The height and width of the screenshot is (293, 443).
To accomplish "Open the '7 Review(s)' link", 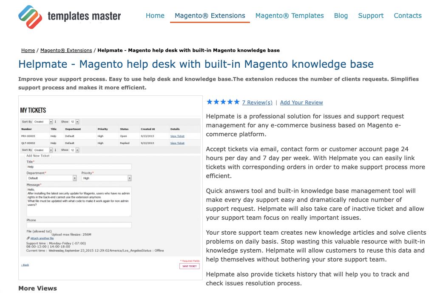I will pos(257,102).
